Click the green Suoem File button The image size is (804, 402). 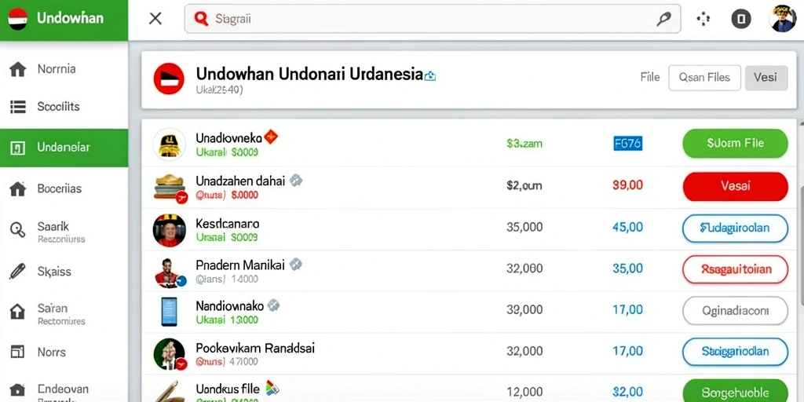(x=735, y=144)
